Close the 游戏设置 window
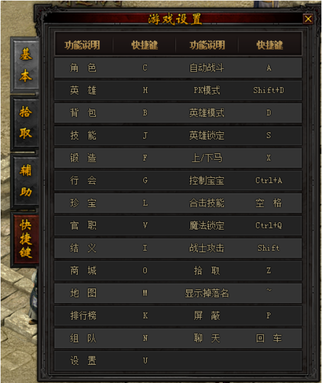322x383 pixels. click(x=308, y=19)
